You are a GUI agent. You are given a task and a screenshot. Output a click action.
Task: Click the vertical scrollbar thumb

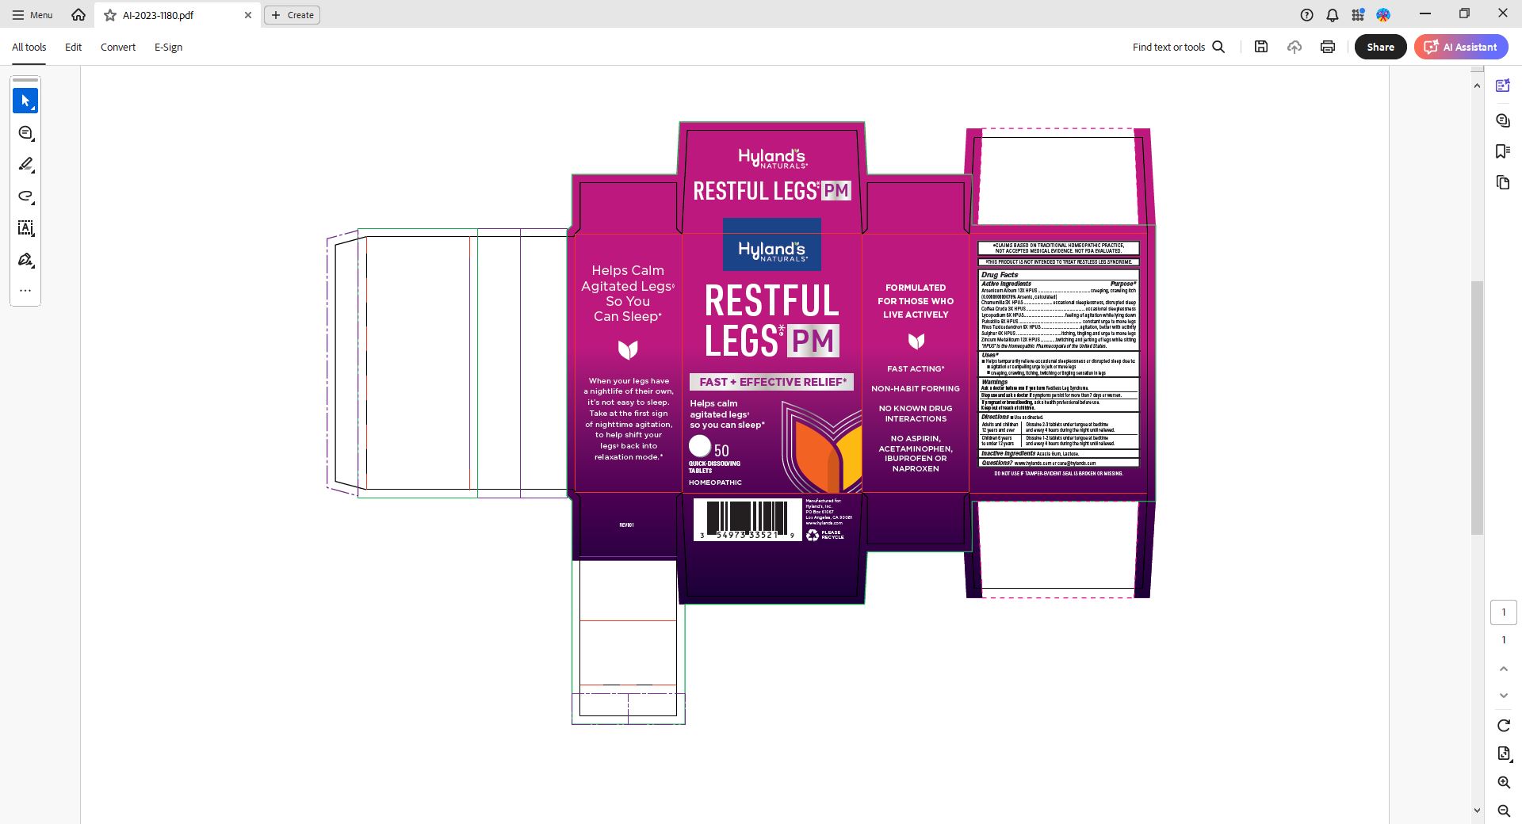[x=1477, y=408]
